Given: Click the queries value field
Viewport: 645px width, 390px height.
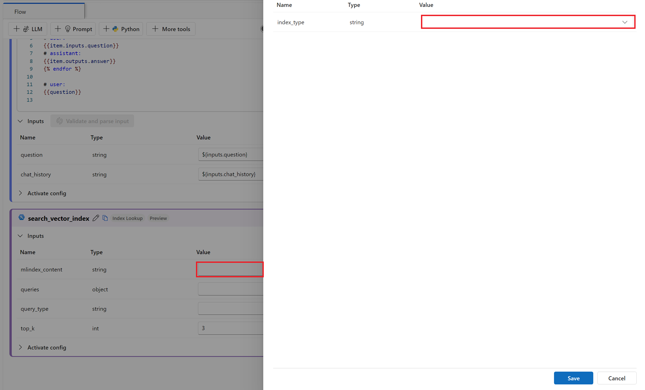Looking at the screenshot, I should click(x=231, y=289).
